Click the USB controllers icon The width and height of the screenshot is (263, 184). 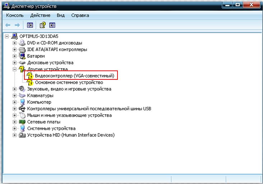point(22,109)
